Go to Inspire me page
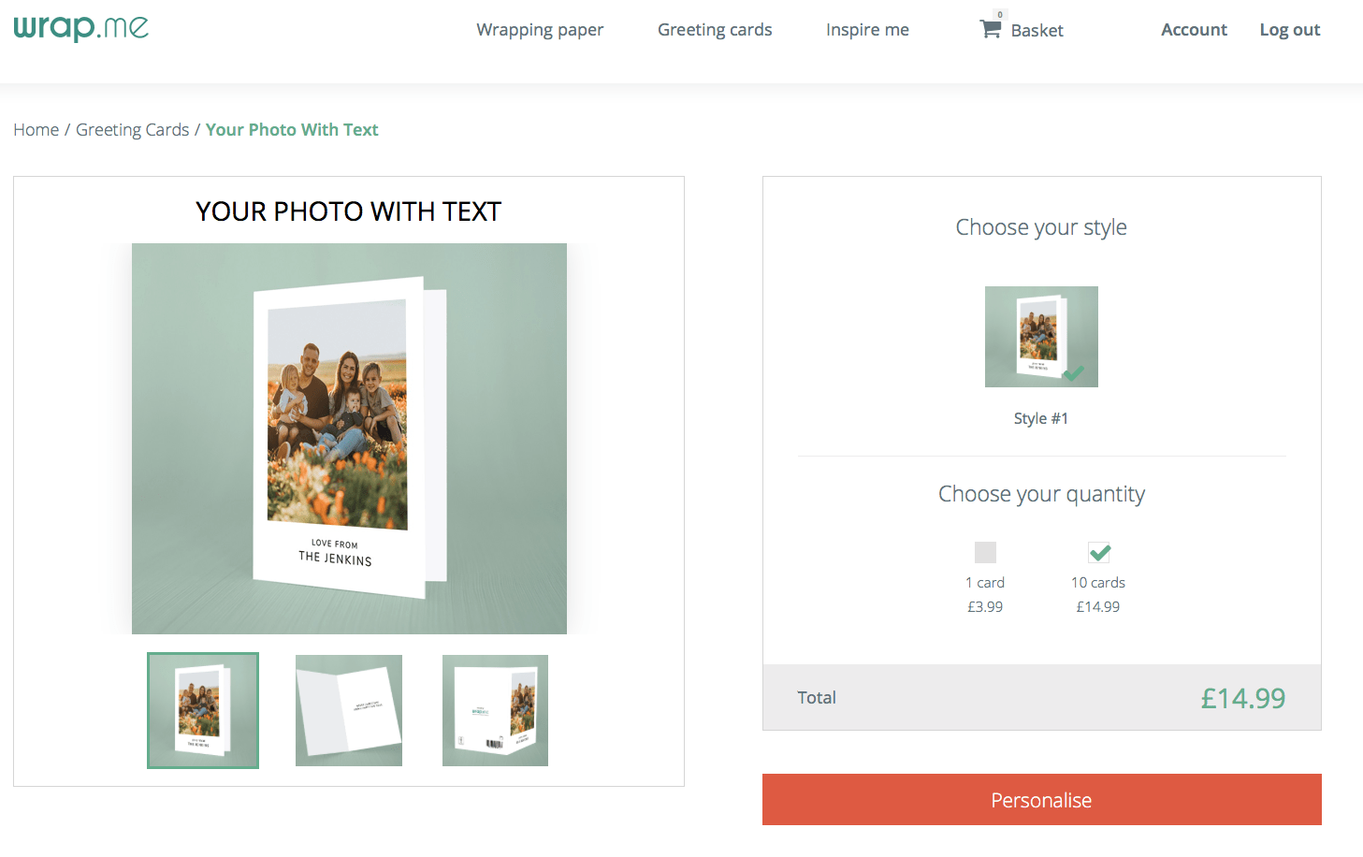Viewport: 1363px width, 857px height. pyautogui.click(x=867, y=30)
